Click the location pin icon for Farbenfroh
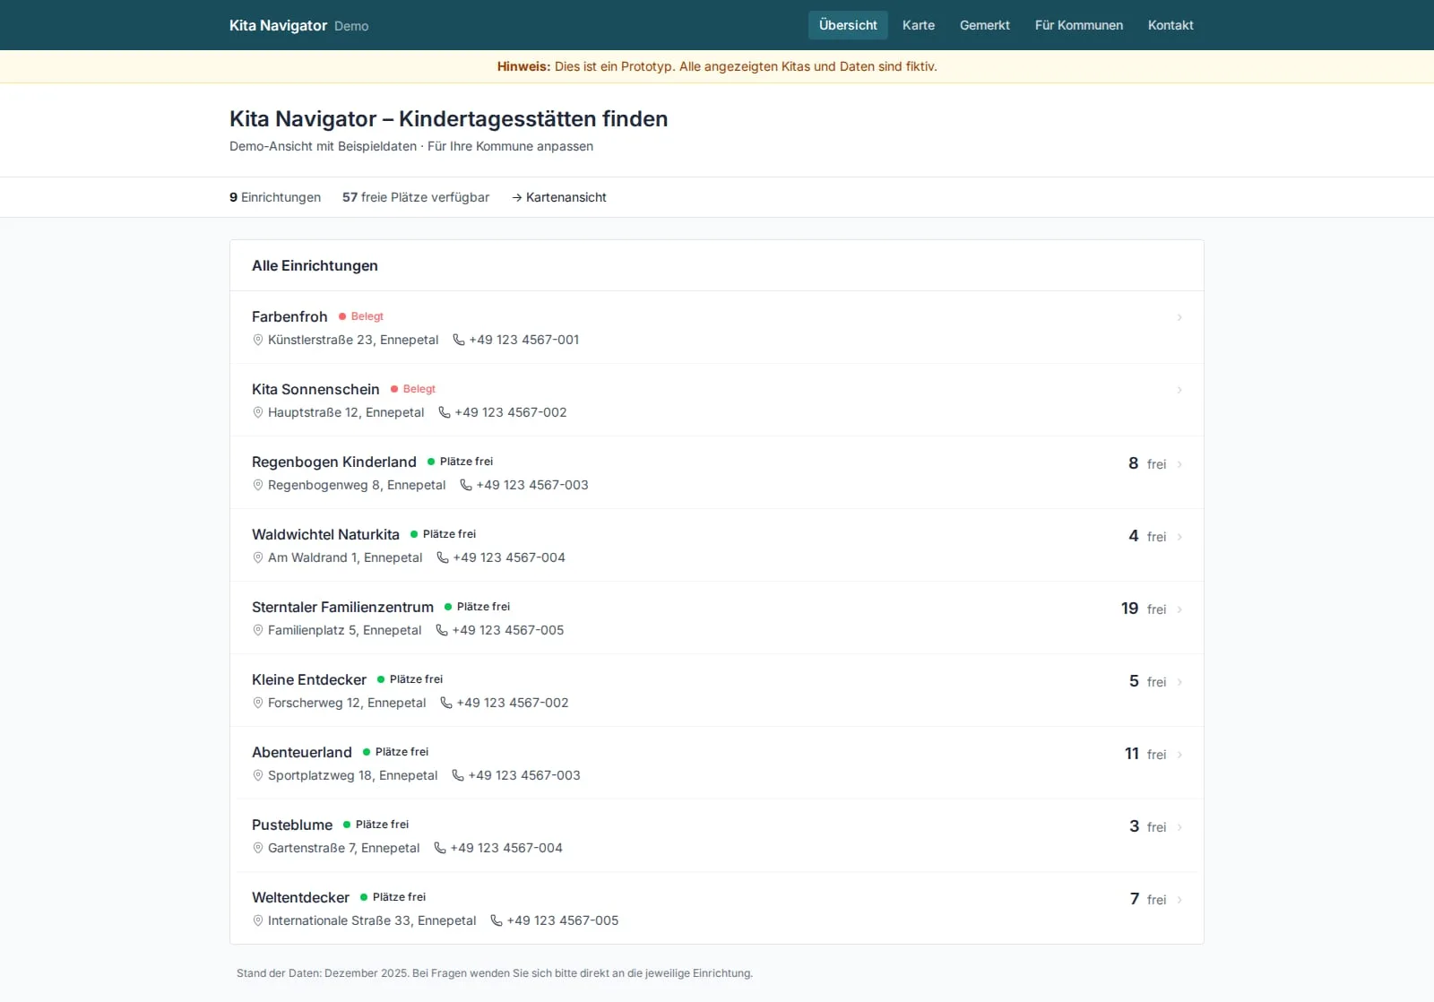1434x1002 pixels. (x=258, y=340)
